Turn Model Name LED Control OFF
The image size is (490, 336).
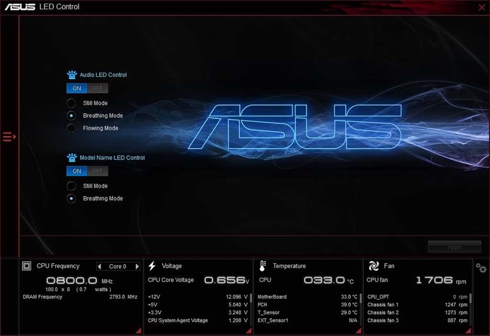click(x=97, y=171)
